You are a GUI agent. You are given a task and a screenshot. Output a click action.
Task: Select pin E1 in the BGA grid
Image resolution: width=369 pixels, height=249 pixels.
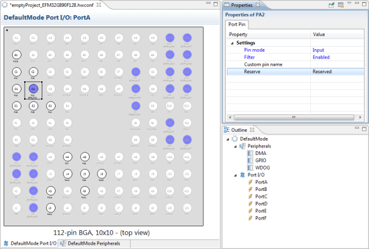click(16, 106)
